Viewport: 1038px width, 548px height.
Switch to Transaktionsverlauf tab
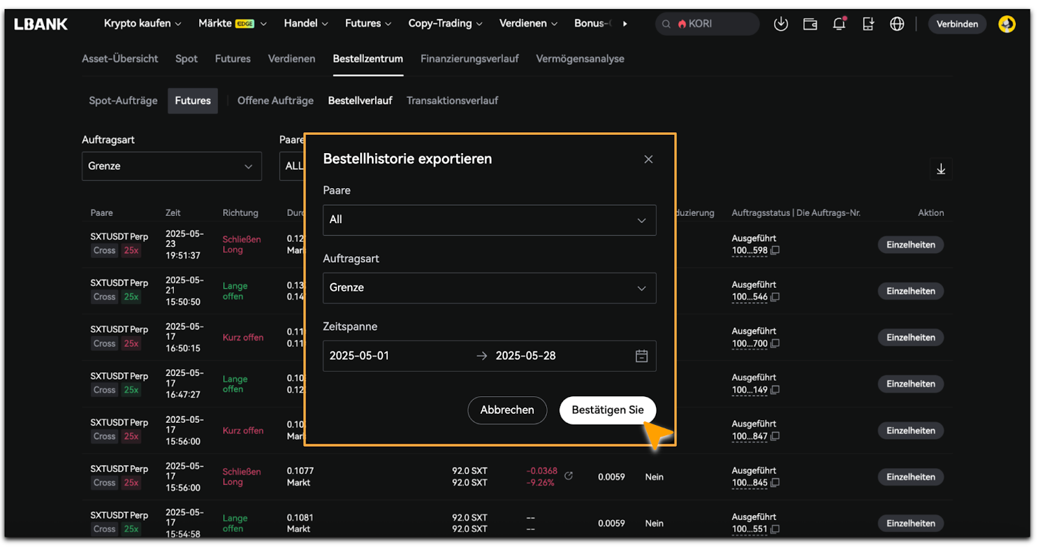coord(452,101)
